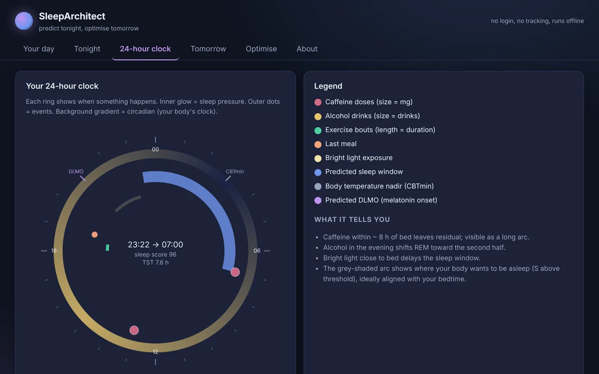599x374 pixels.
Task: Click the DLMO marker on the clock
Action: pyautogui.click(x=82, y=178)
